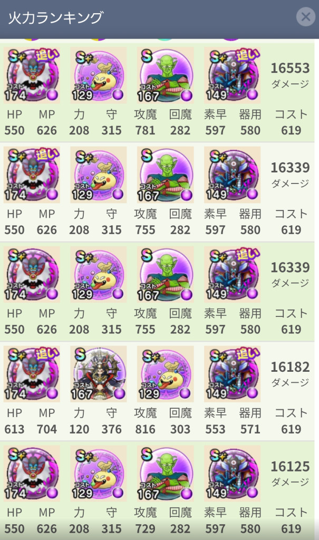Tap cost 149 monster with 追い in third row
This screenshot has width=319, height=540.
click(x=232, y=274)
